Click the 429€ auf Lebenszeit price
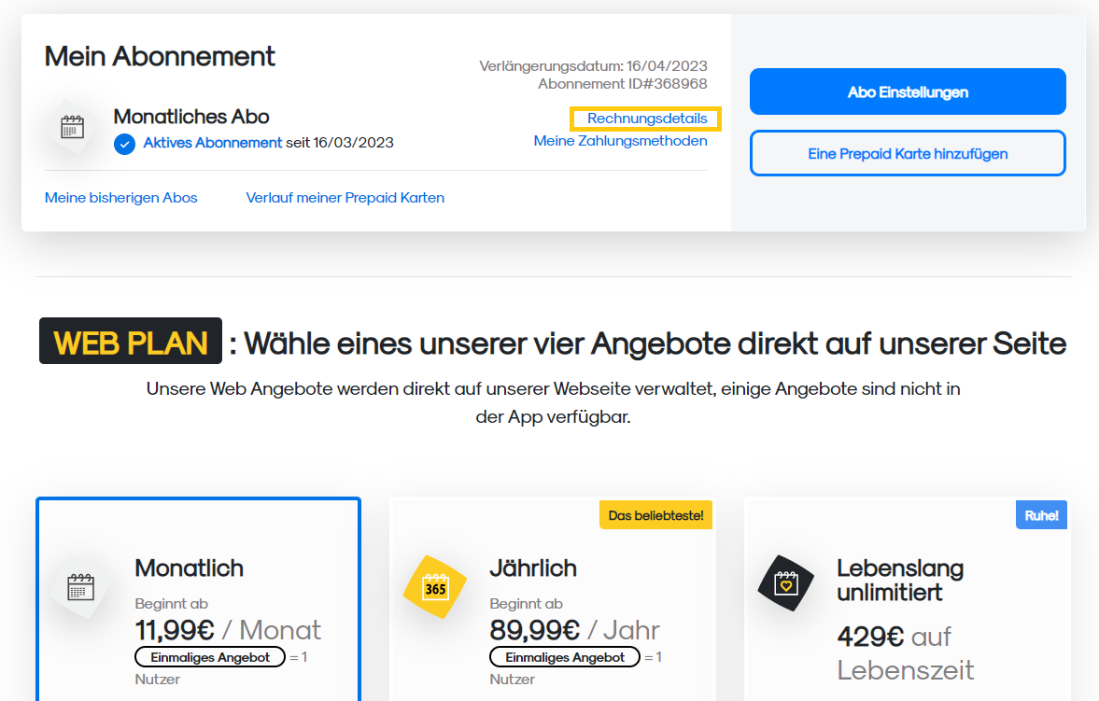1099x701 pixels. point(906,653)
